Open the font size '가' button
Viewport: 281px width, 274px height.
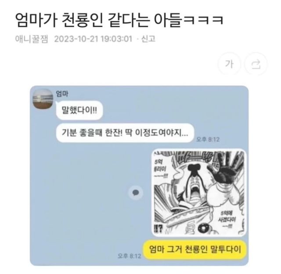pyautogui.click(x=229, y=64)
